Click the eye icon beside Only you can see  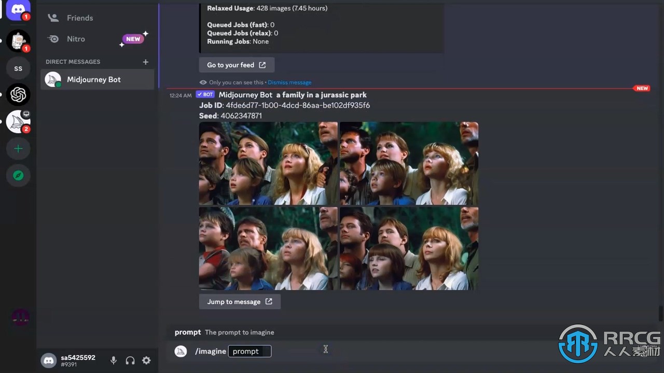203,82
